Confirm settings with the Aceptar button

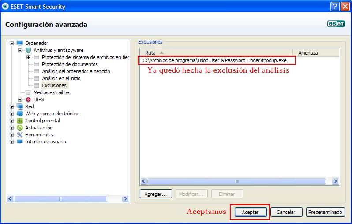(x=251, y=212)
